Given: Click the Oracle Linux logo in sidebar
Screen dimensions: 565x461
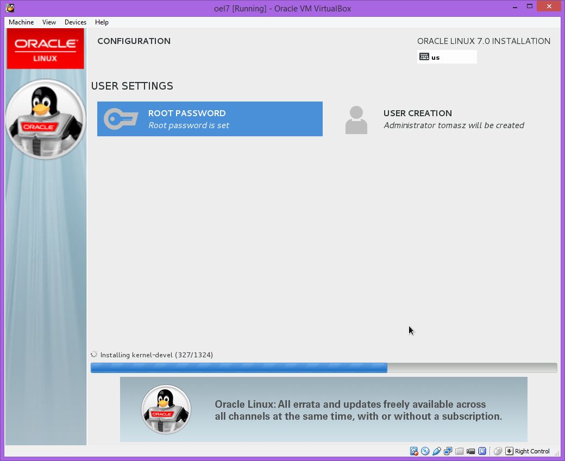Looking at the screenshot, I should coord(46,49).
